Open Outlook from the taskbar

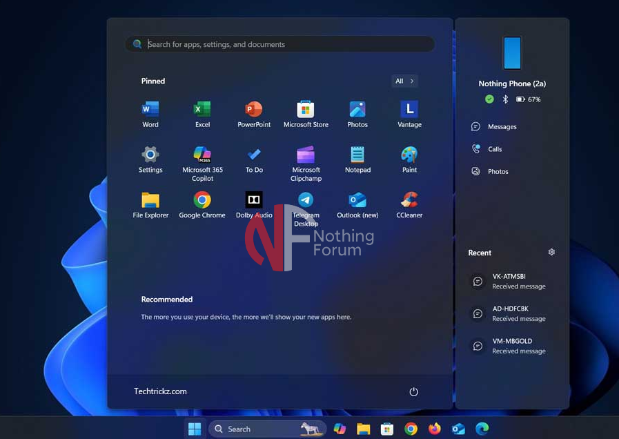coord(458,429)
